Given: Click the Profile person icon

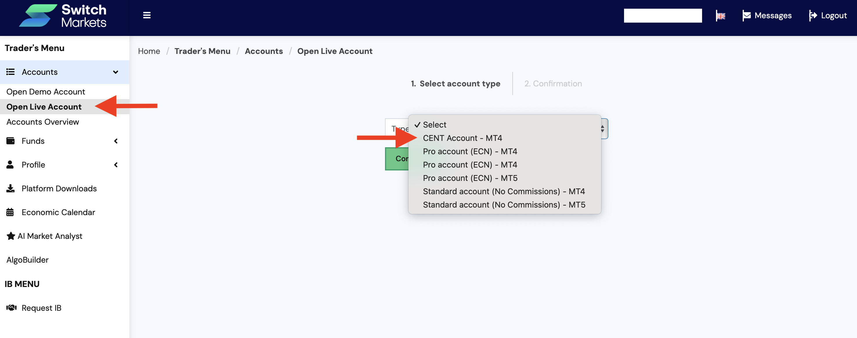Looking at the screenshot, I should [10, 165].
